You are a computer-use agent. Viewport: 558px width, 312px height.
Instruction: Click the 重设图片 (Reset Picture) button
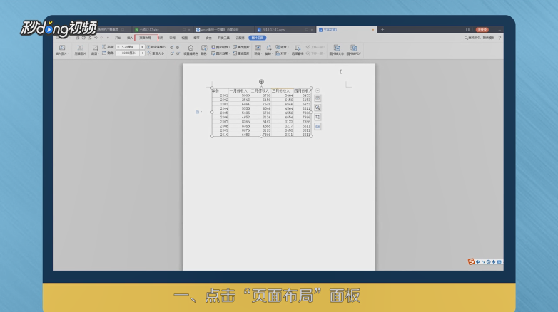point(241,53)
